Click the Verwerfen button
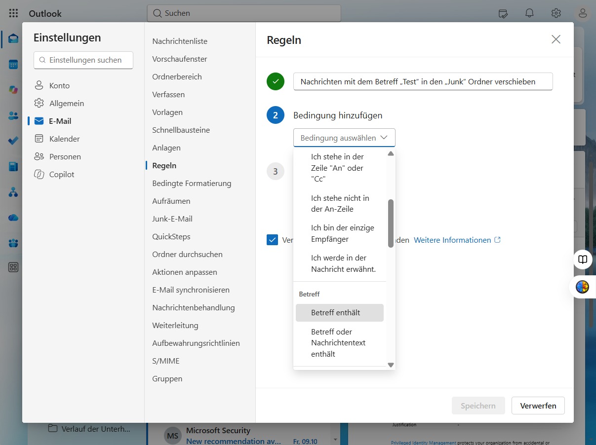Image resolution: width=596 pixels, height=445 pixels. (x=538, y=406)
